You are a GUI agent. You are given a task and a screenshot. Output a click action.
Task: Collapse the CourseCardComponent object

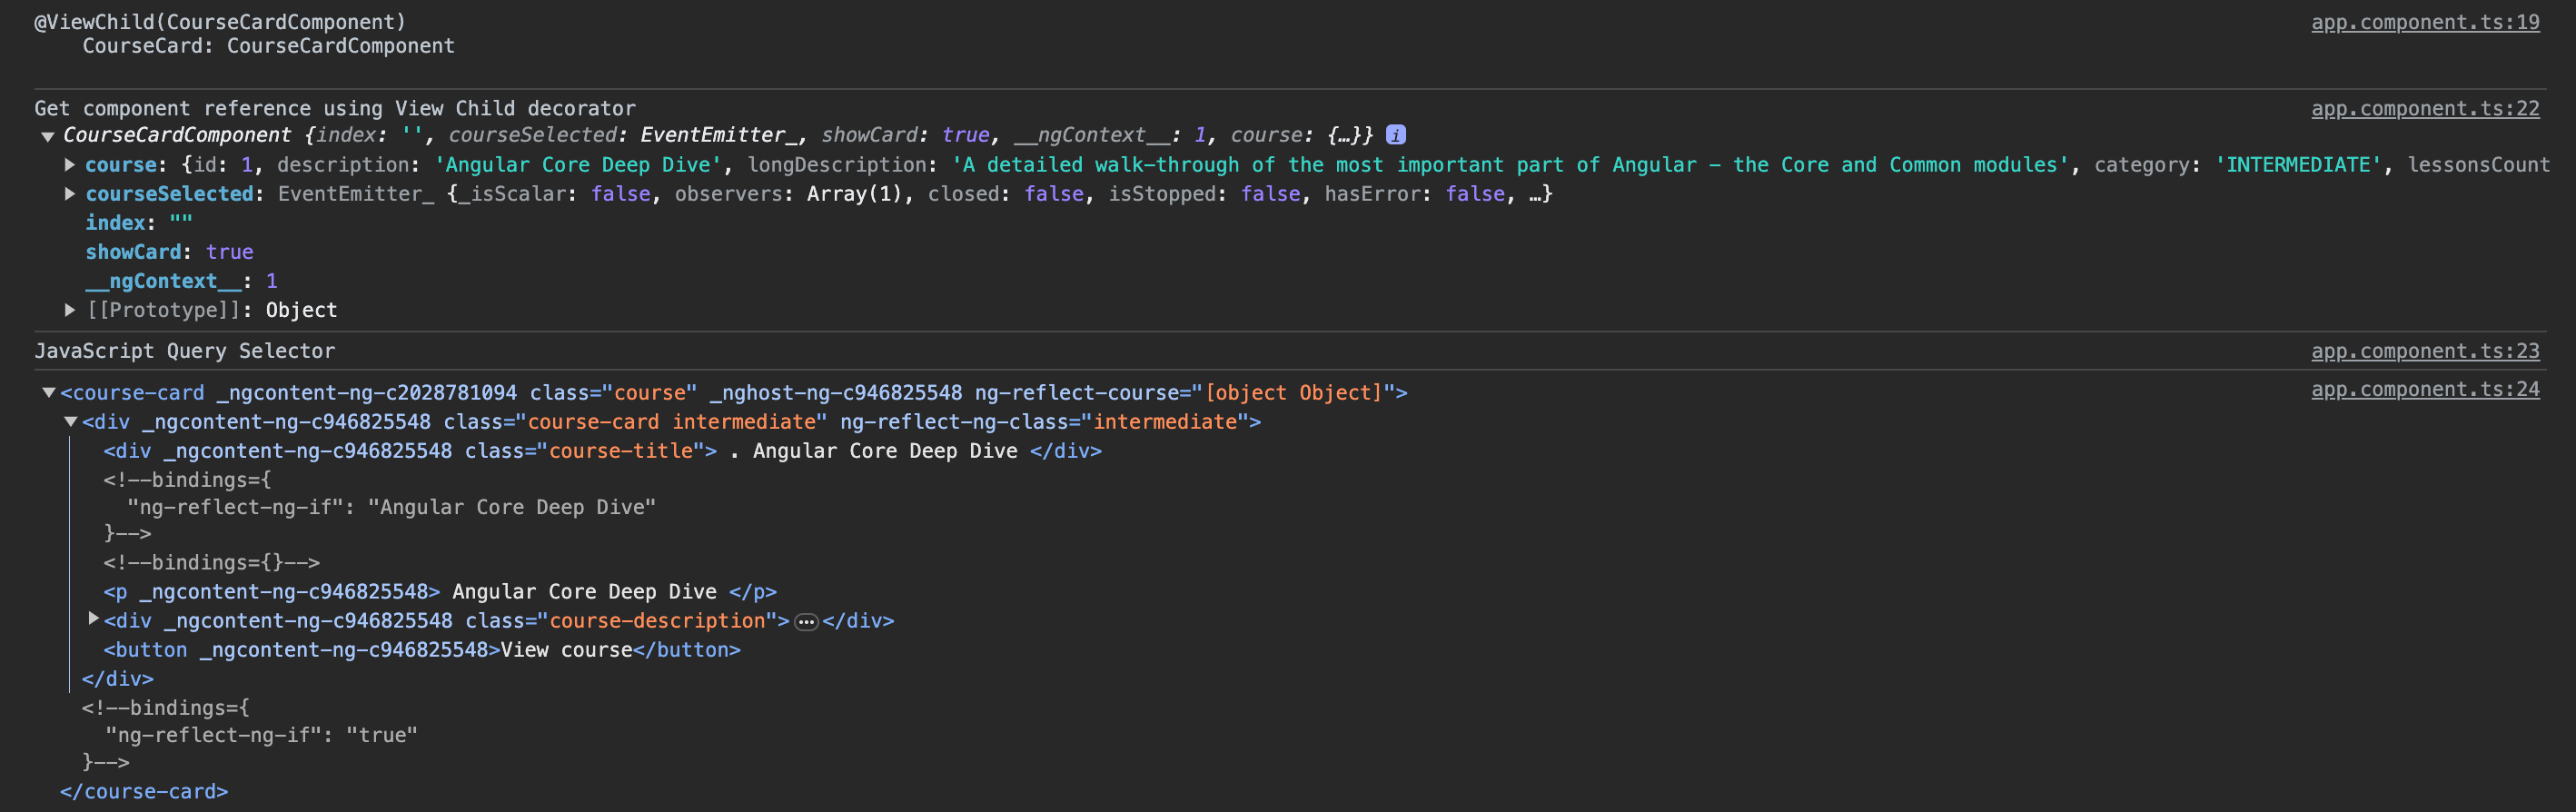coord(48,136)
